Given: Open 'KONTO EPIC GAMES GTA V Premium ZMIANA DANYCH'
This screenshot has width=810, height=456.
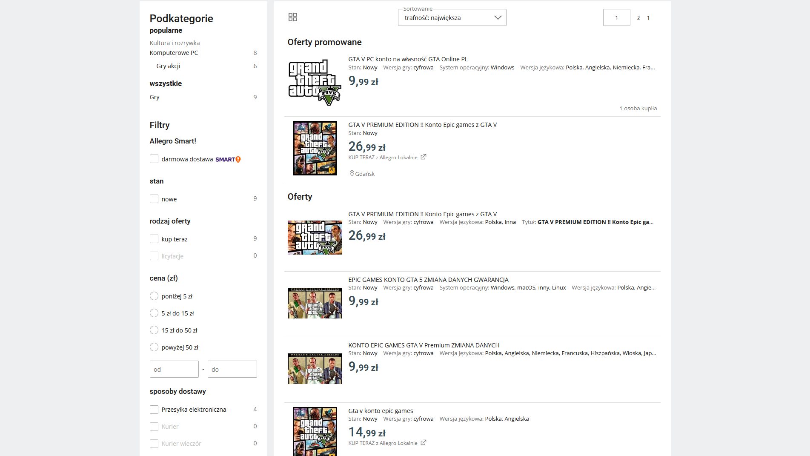Looking at the screenshot, I should click(424, 345).
